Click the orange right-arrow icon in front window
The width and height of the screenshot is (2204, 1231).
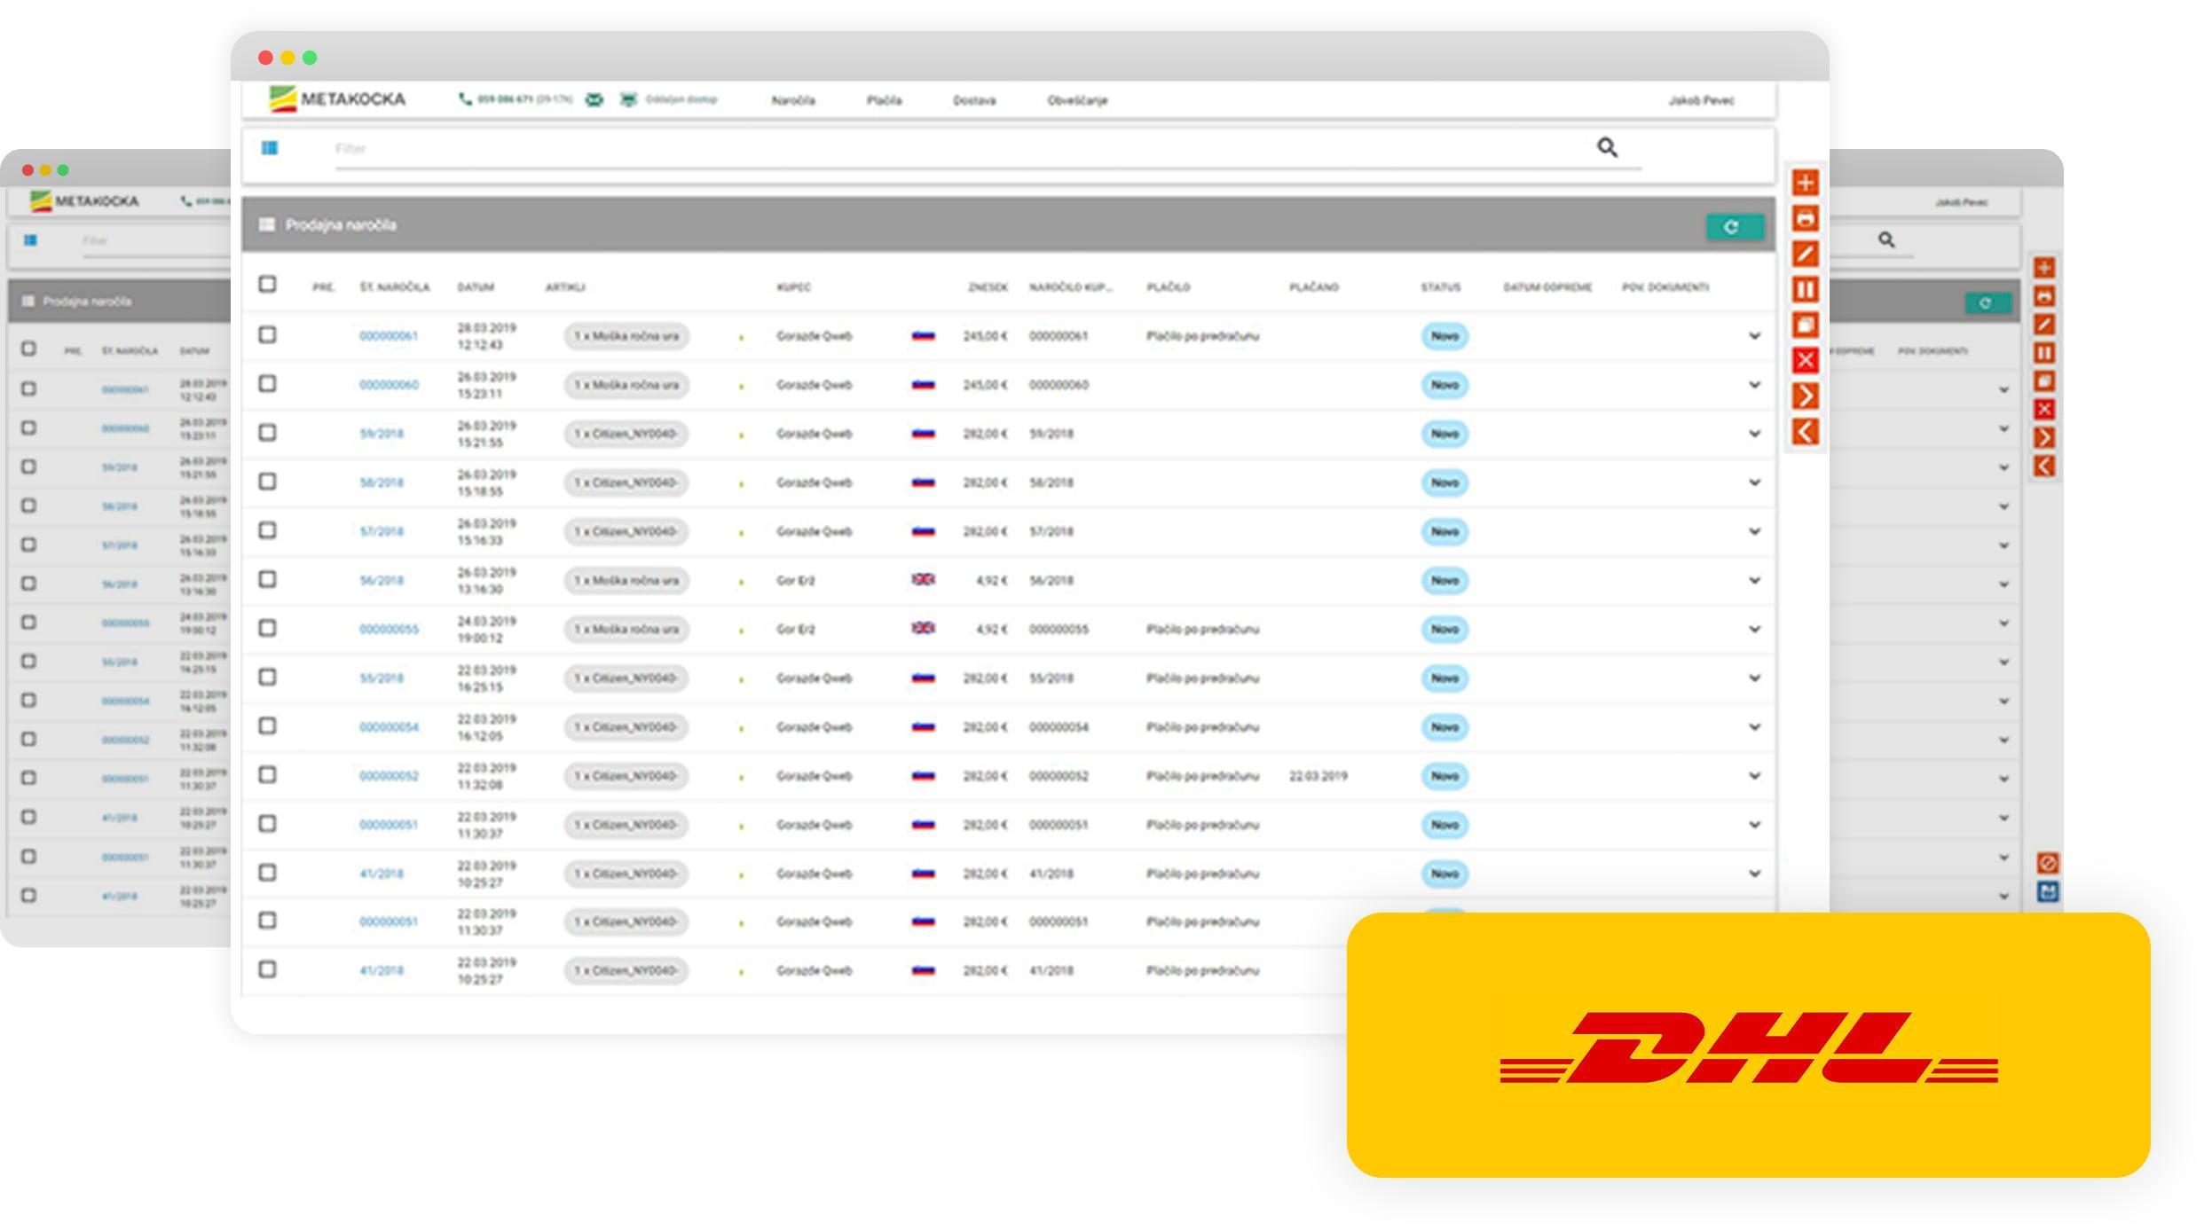tap(1805, 396)
